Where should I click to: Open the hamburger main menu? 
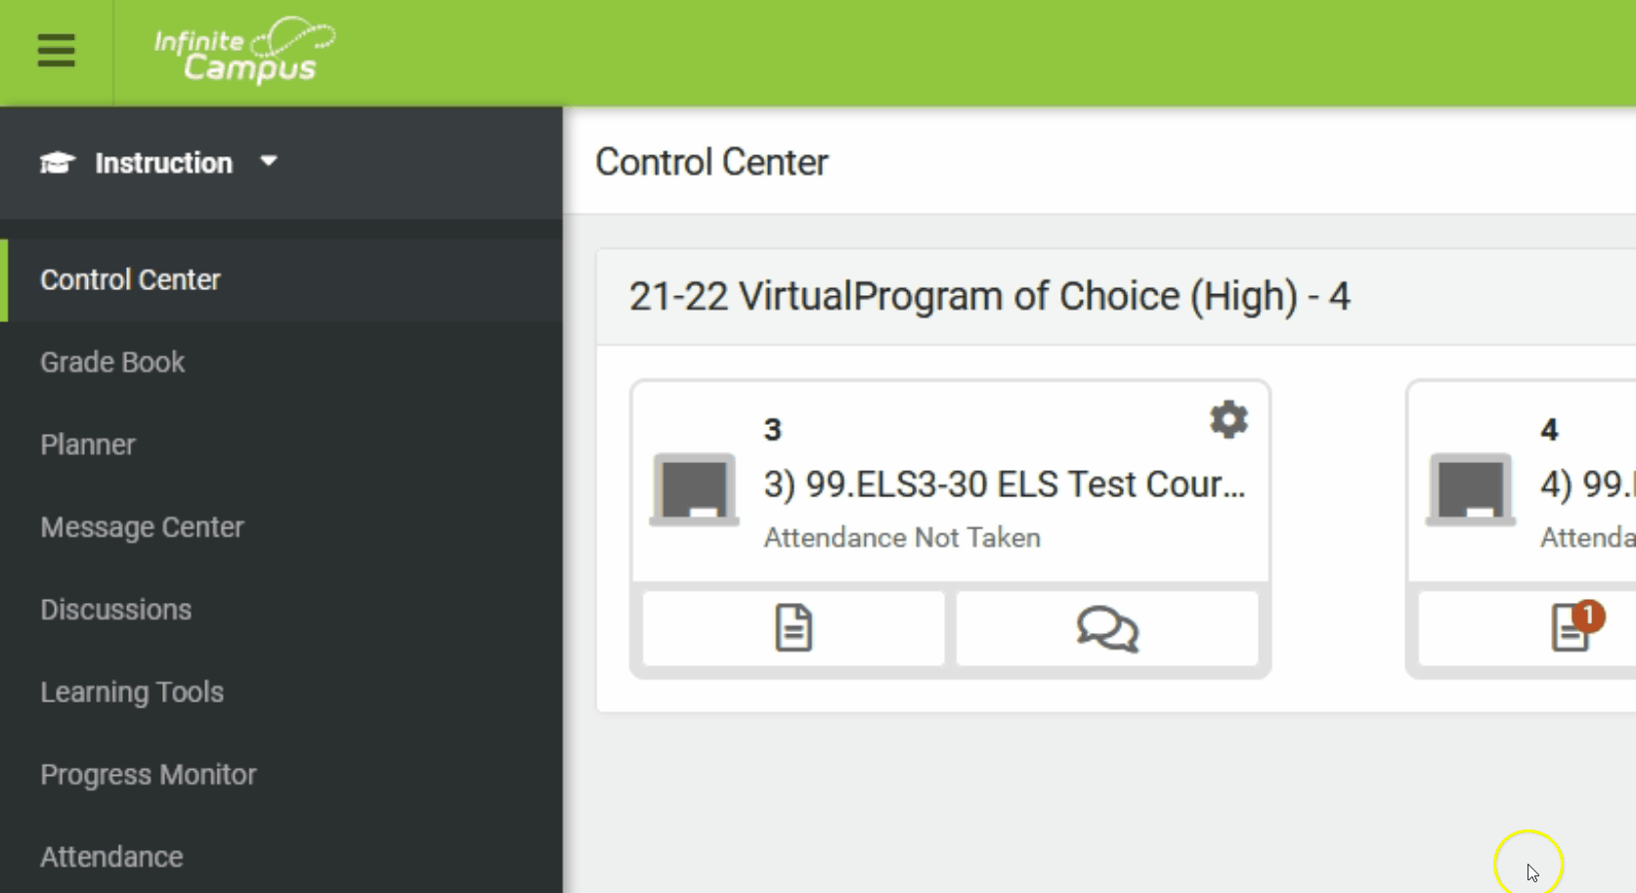tap(56, 51)
